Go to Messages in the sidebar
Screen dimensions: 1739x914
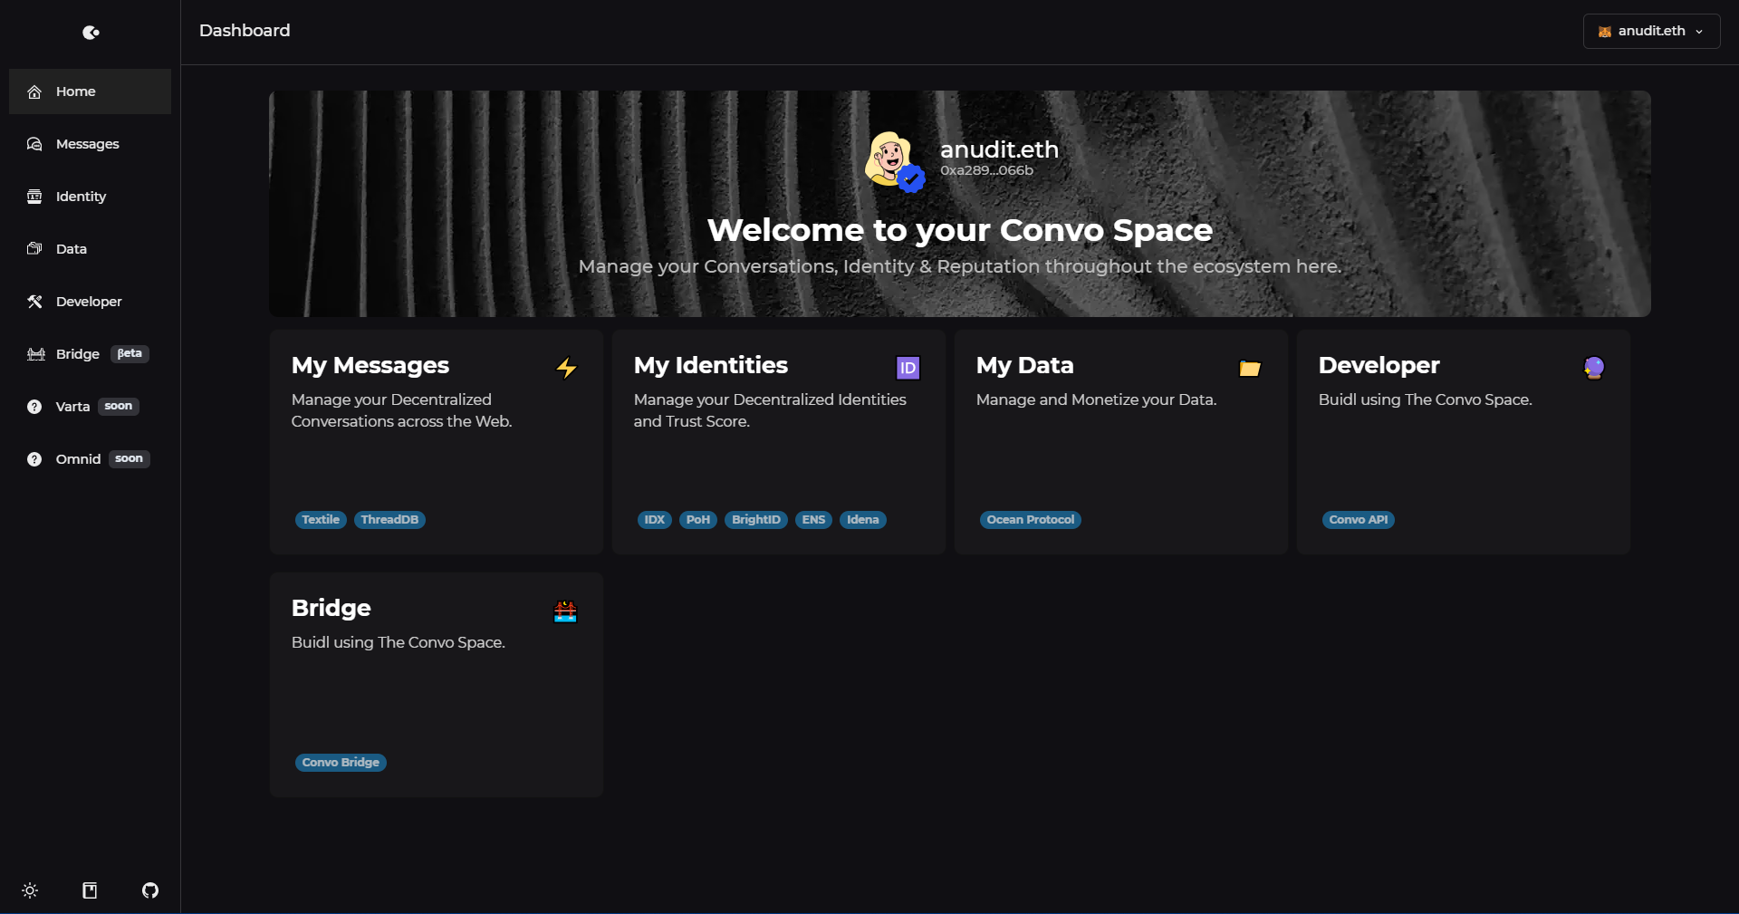tap(90, 144)
